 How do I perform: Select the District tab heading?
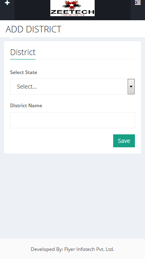coord(23,52)
